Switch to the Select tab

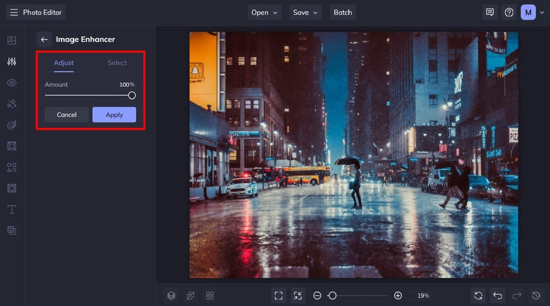click(x=117, y=63)
